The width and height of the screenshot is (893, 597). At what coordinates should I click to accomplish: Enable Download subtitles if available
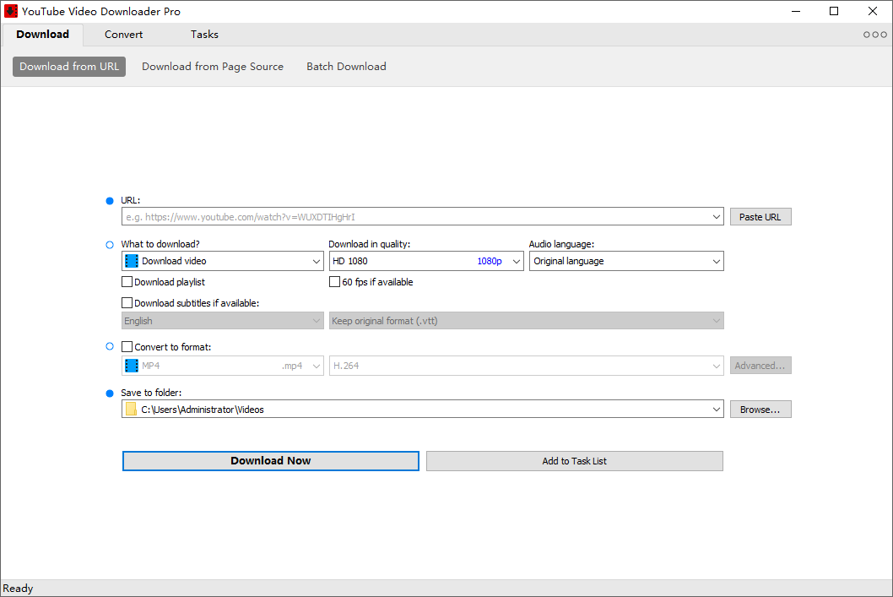pyautogui.click(x=127, y=302)
